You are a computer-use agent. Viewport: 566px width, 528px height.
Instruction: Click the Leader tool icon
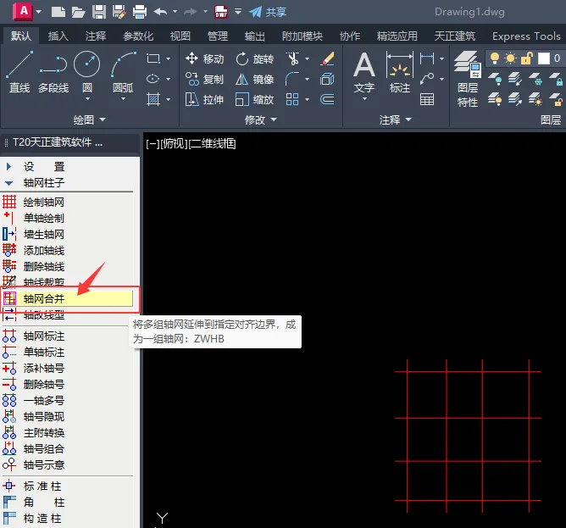[427, 78]
